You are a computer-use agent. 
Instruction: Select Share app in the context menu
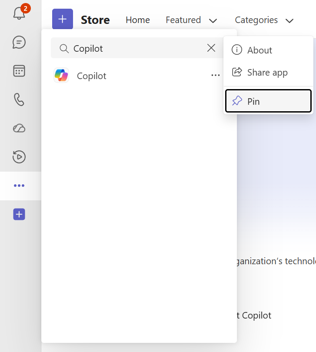point(268,72)
